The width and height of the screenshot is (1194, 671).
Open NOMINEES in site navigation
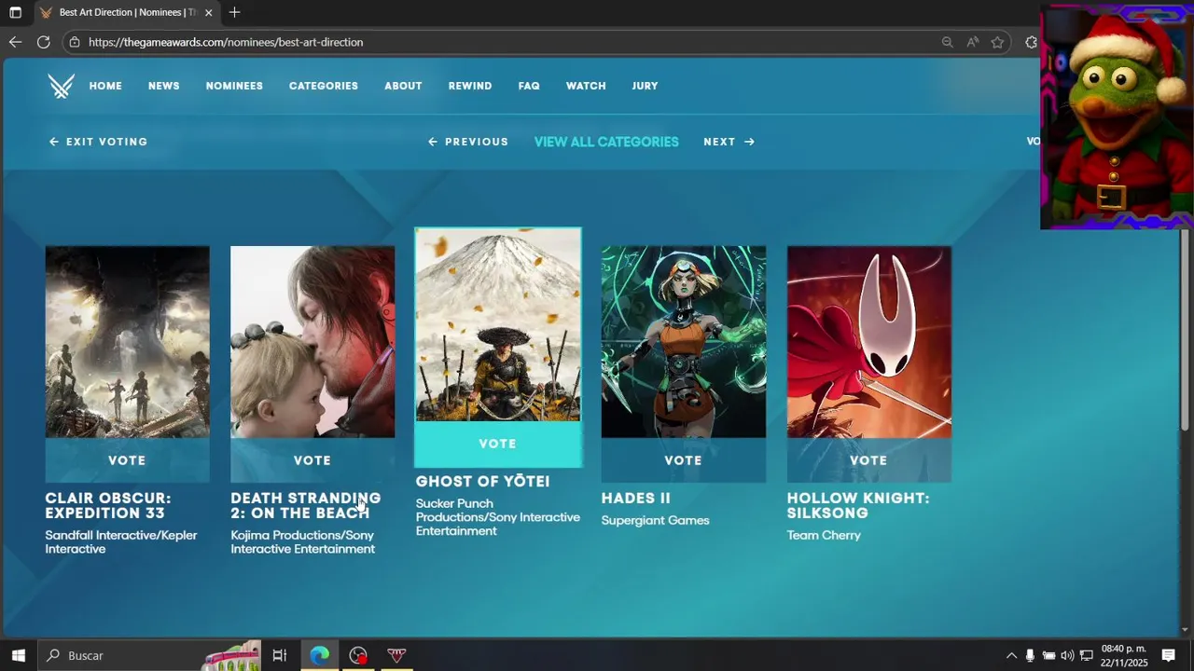pos(234,86)
